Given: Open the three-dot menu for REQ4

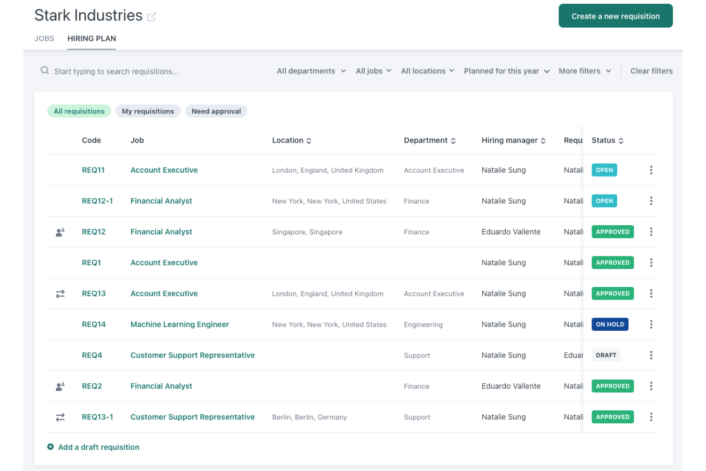Looking at the screenshot, I should click(x=651, y=355).
